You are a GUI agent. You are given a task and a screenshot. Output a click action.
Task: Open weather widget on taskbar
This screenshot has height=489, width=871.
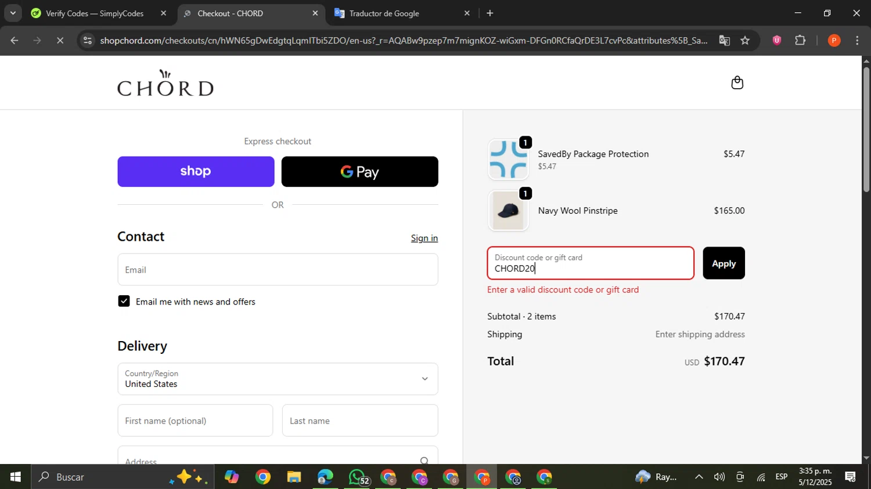(x=657, y=477)
